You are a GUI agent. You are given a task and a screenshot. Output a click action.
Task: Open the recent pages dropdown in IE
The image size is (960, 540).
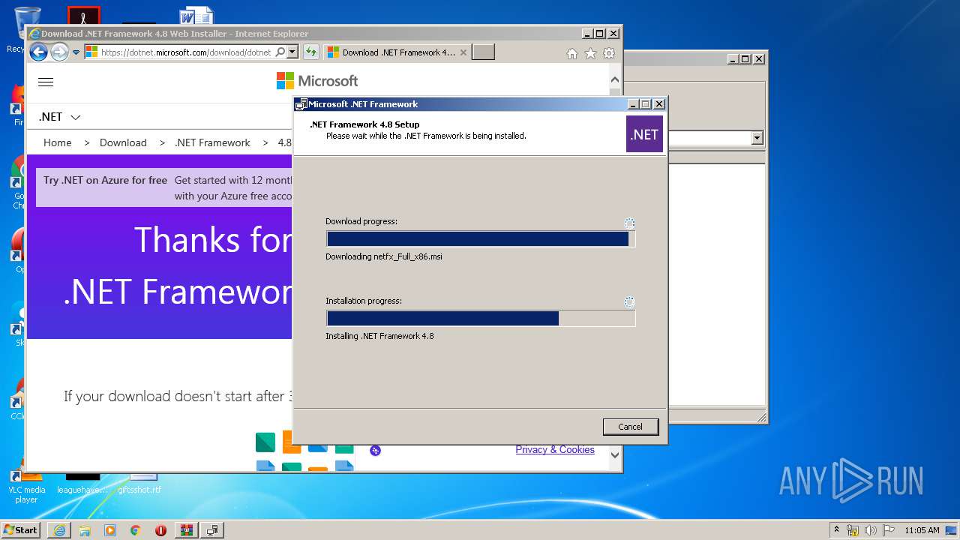click(76, 52)
